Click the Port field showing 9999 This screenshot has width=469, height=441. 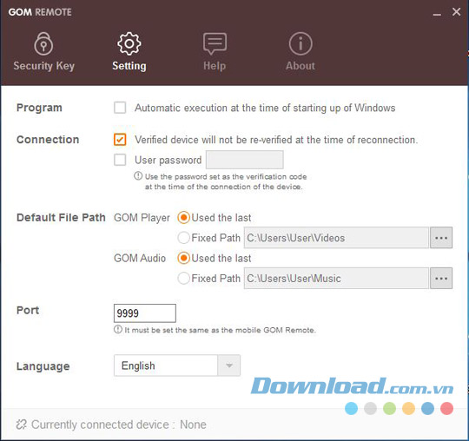(145, 313)
